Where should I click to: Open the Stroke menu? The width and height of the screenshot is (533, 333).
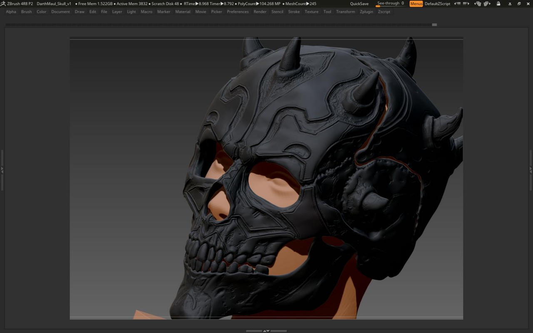click(294, 12)
